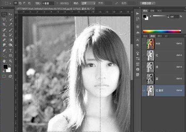Image resolution: width=186 pixels, height=132 pixels.
Task: Select the Clone Stamp tool
Action: [4, 35]
